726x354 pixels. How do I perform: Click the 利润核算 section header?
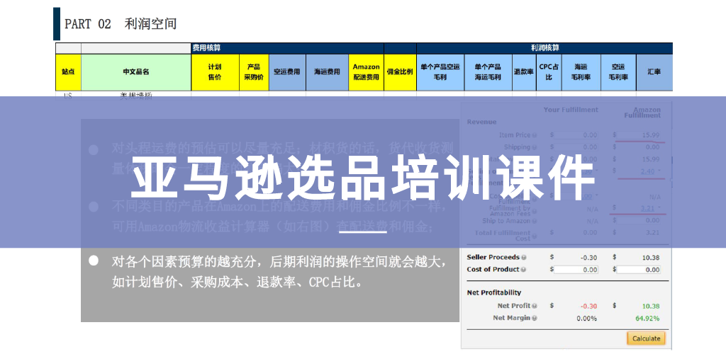pyautogui.click(x=545, y=48)
